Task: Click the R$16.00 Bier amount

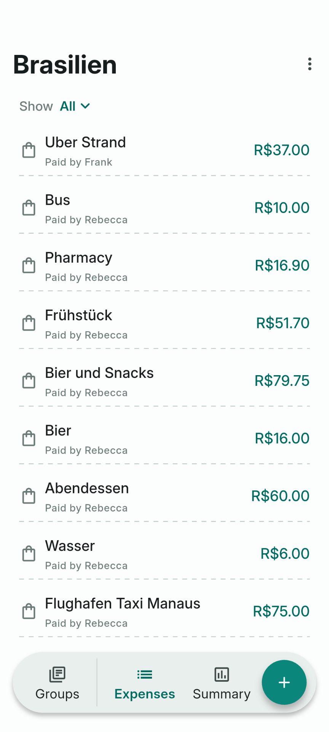Action: point(282,438)
